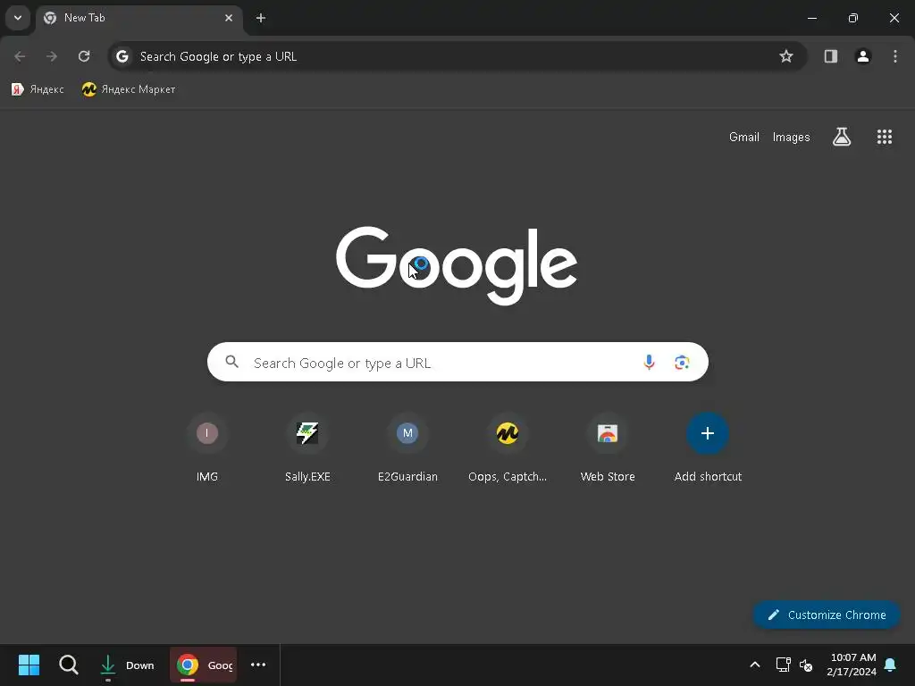Bookmark this tab with star icon
Screen dimensions: 915x686
pyautogui.click(x=786, y=56)
